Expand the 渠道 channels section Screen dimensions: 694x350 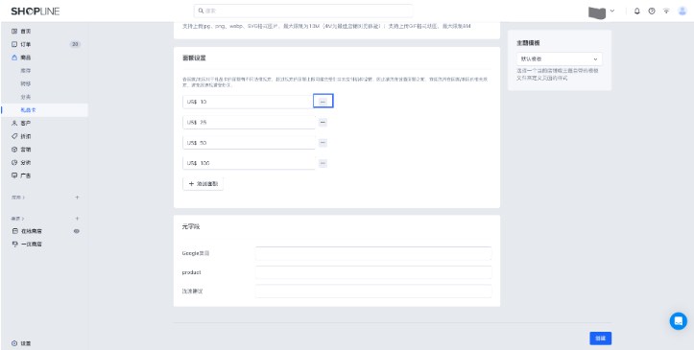point(18,219)
